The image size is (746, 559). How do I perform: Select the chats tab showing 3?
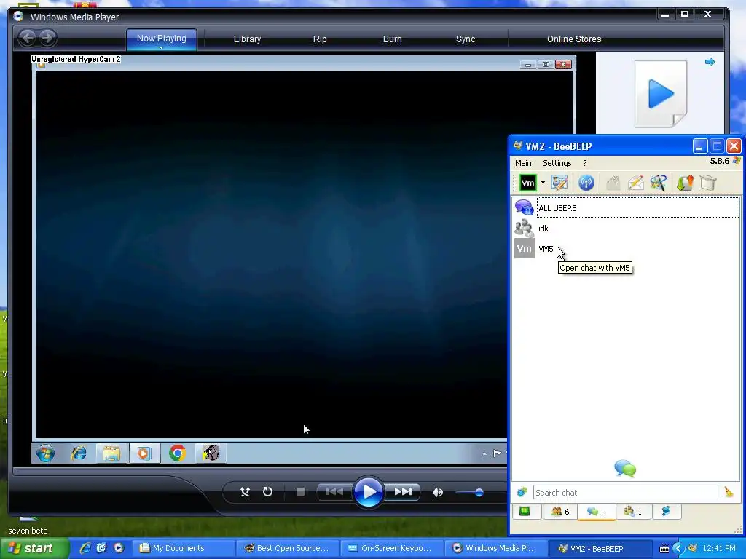[x=596, y=512]
